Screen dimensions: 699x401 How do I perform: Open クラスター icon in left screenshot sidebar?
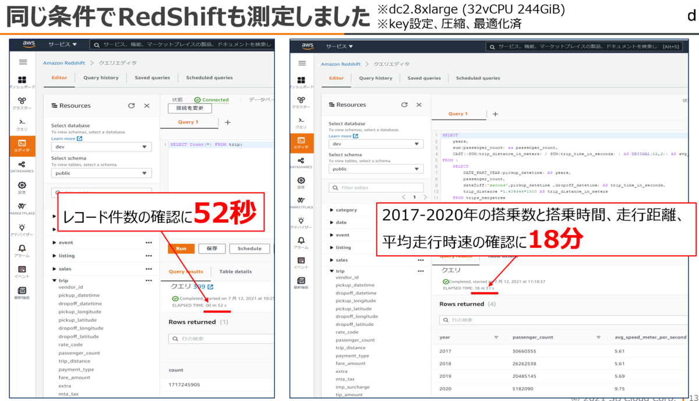click(22, 101)
